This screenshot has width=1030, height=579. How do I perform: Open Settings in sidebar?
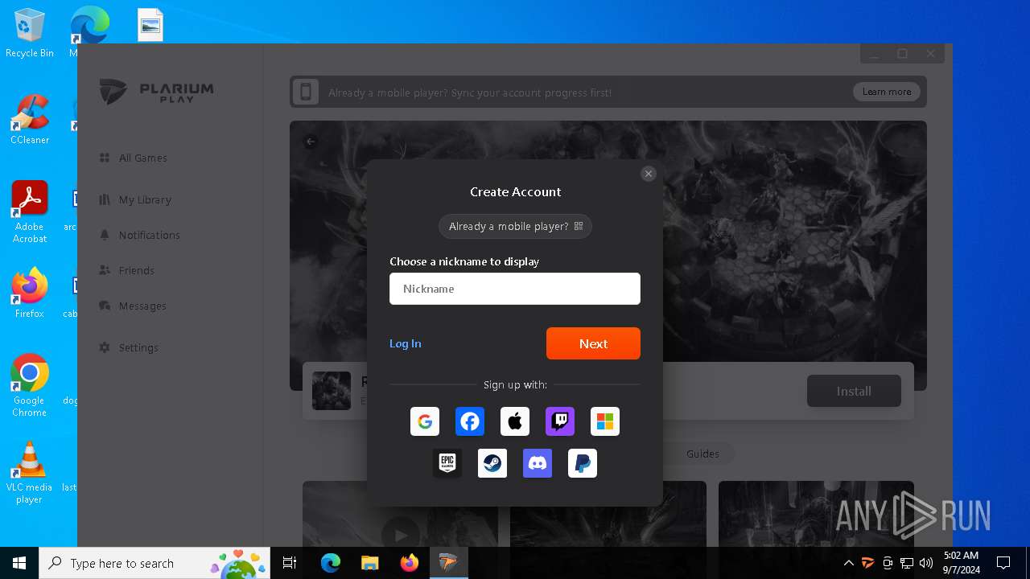coord(129,347)
